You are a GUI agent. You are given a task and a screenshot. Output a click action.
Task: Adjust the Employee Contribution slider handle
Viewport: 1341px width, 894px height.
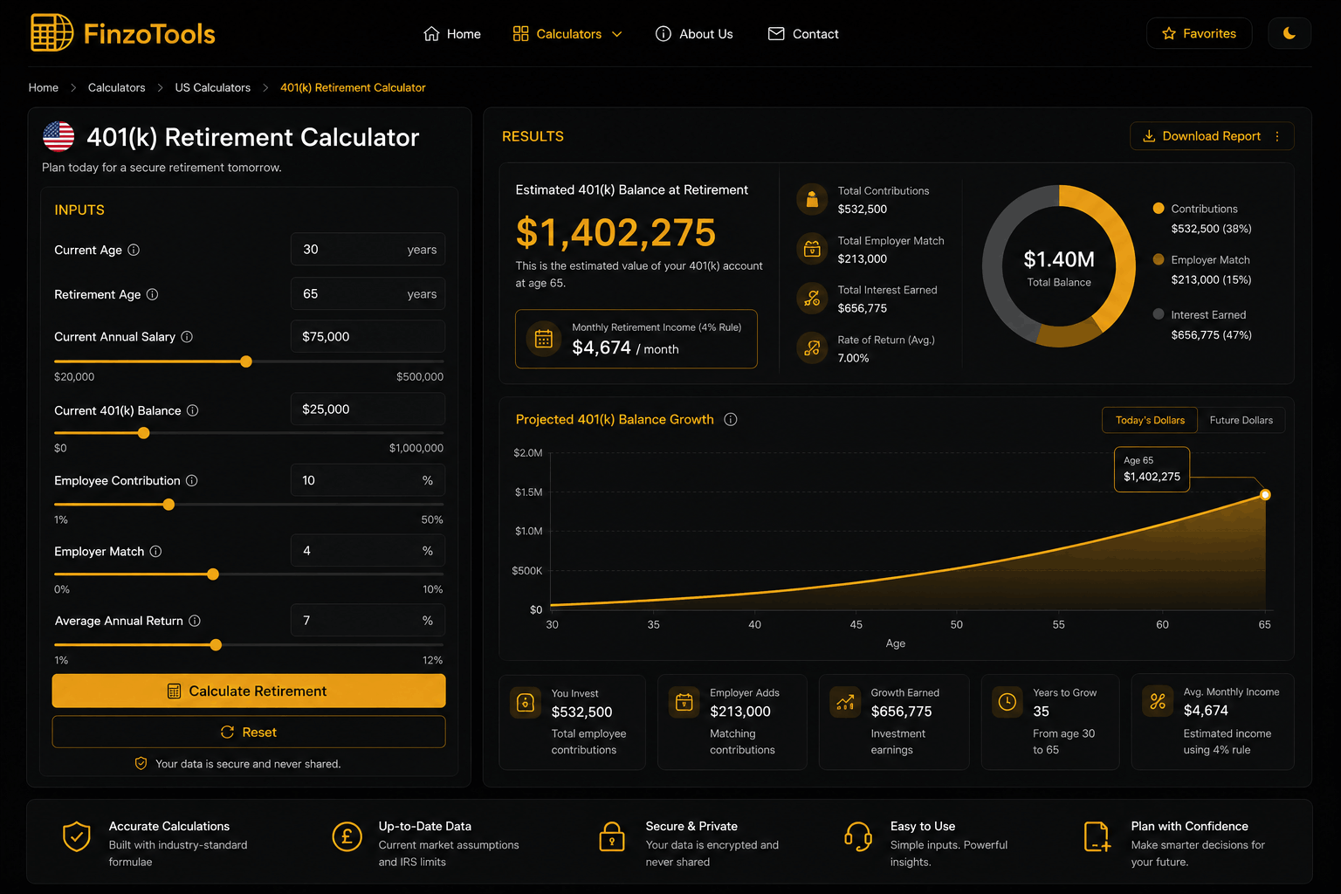click(168, 505)
